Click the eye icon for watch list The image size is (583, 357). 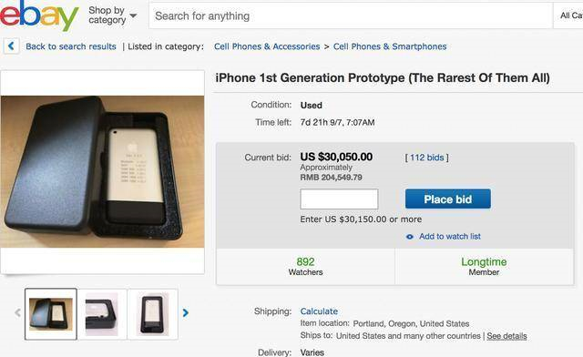coord(409,237)
